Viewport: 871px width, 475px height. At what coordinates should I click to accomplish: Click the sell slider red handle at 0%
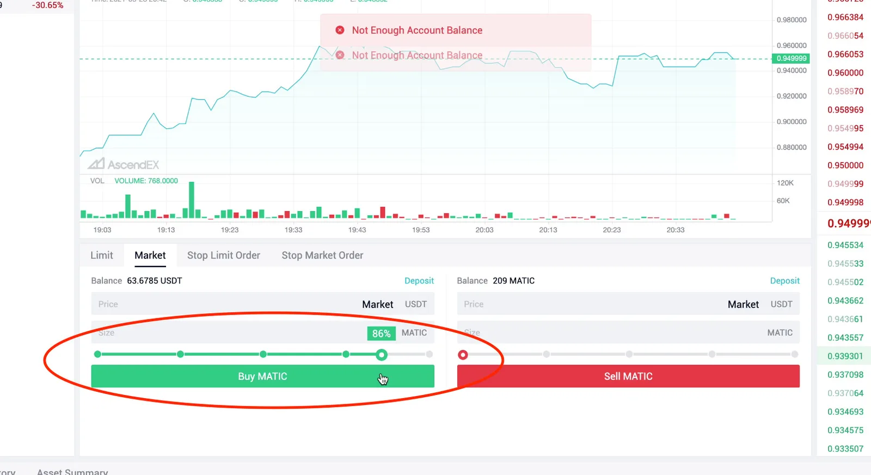[x=463, y=355]
